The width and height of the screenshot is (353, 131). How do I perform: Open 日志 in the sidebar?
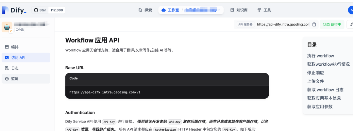pos(26,68)
